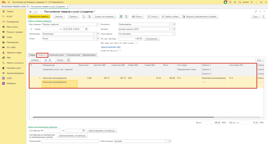Expand Организация dropdown arrow

coord(95,34)
